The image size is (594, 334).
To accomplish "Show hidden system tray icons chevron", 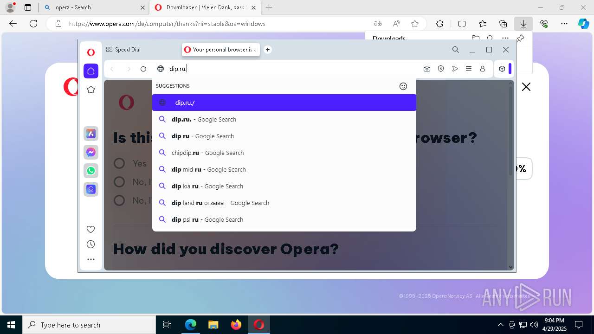I will tap(500, 325).
